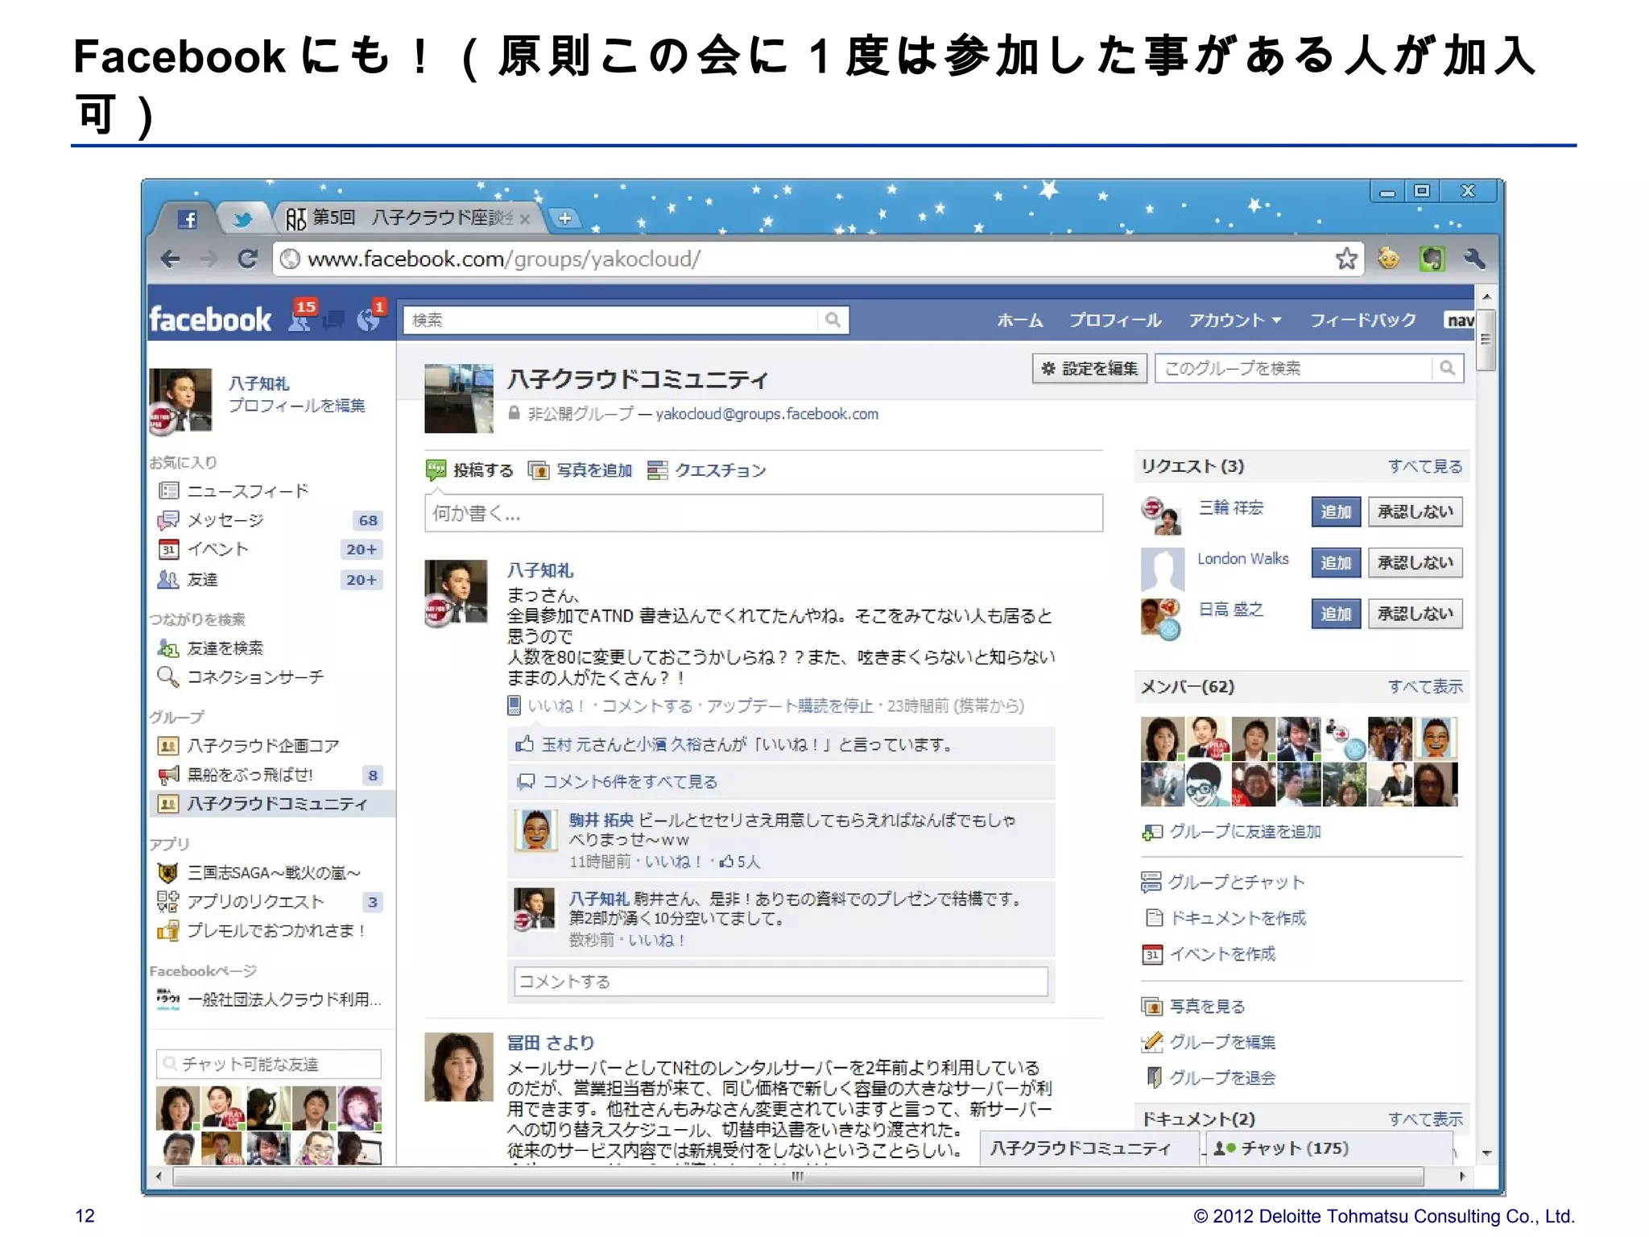1649x1237 pixels.
Task: Open the Facebook pinned browser tab
Action: (187, 219)
